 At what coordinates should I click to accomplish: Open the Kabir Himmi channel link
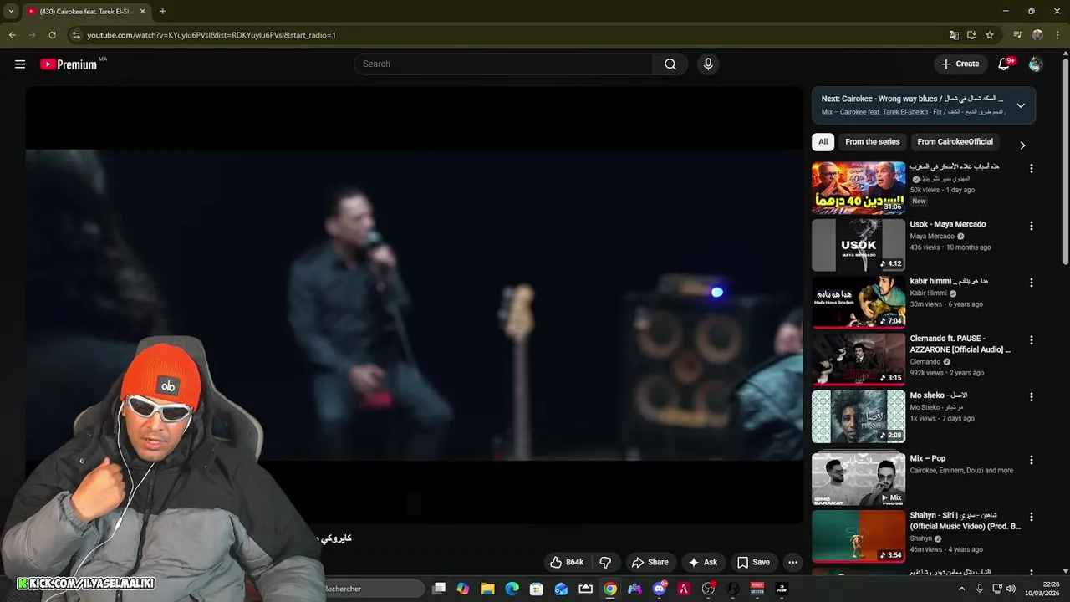tap(929, 293)
